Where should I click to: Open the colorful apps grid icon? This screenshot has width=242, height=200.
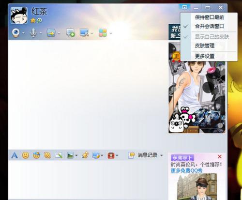tap(103, 32)
